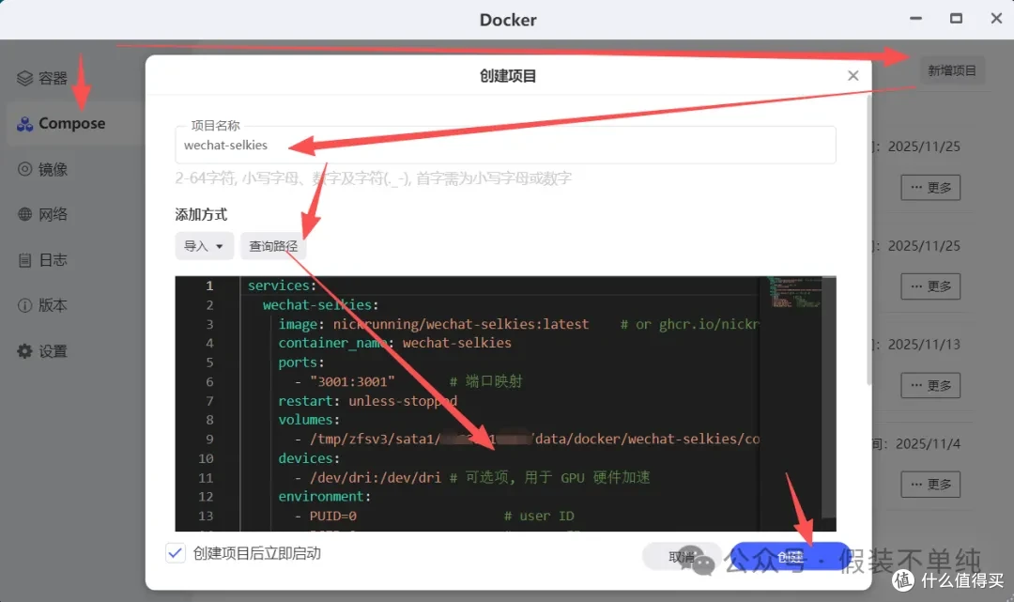The height and width of the screenshot is (602, 1014).
Task: Click the 网络 globe icon
Action: (24, 215)
